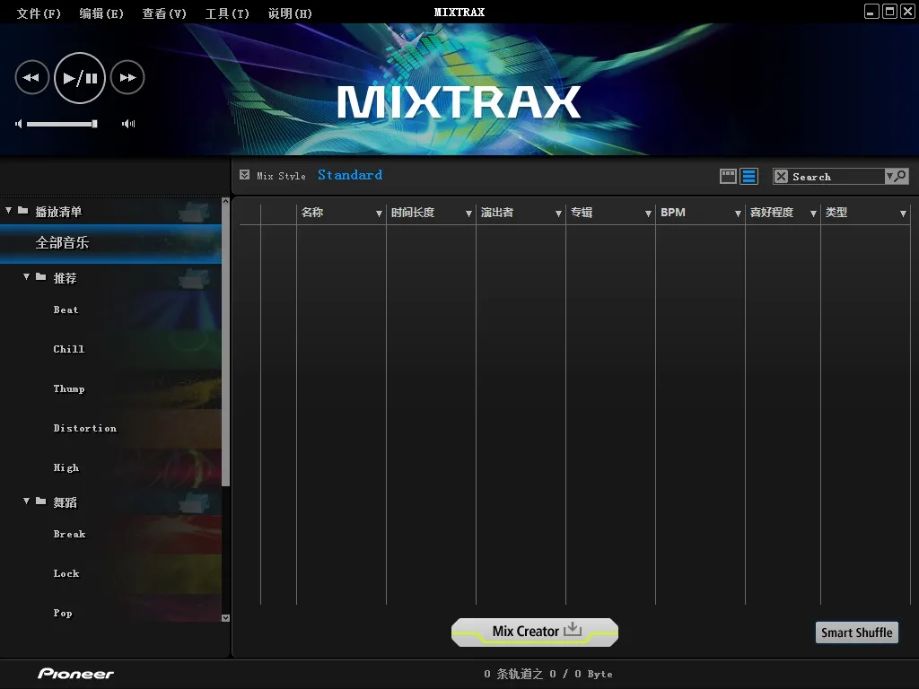
Task: Click the fast-forward/next track button
Action: [x=127, y=77]
